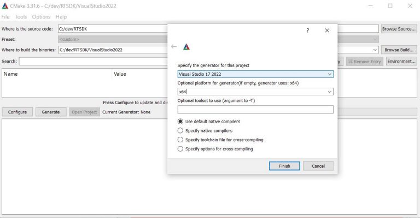
Task: Click the Name column header
Action: click(x=11, y=74)
